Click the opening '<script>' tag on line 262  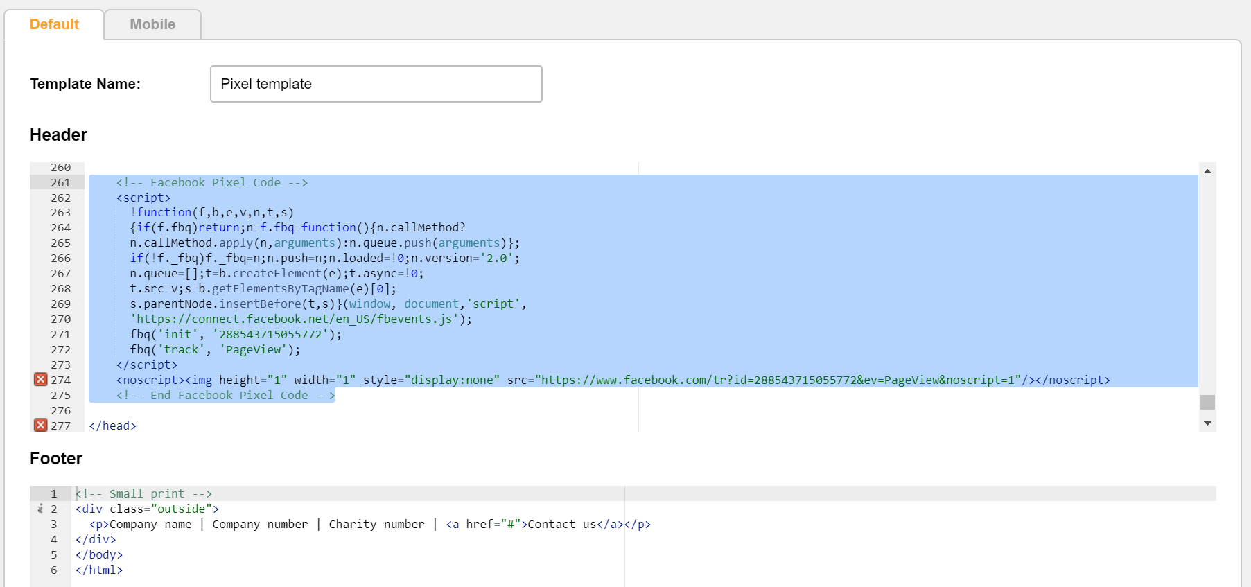coord(143,198)
